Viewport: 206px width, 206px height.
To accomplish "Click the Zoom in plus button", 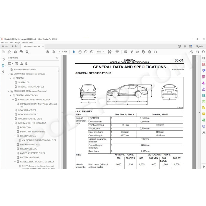I will click(x=92, y=52).
